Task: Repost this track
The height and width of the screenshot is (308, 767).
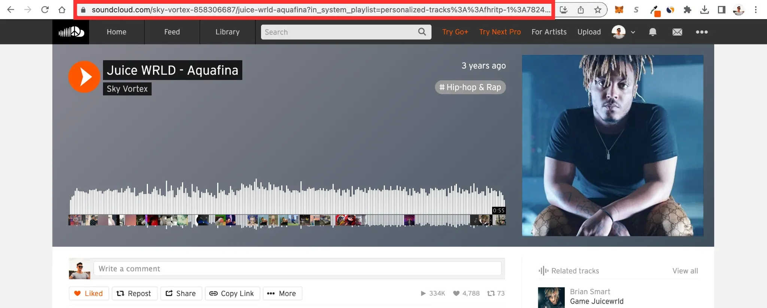Action: tap(134, 293)
